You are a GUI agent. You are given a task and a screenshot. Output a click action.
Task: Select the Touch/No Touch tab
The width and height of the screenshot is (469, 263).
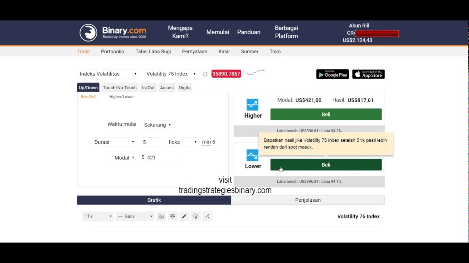pyautogui.click(x=120, y=88)
